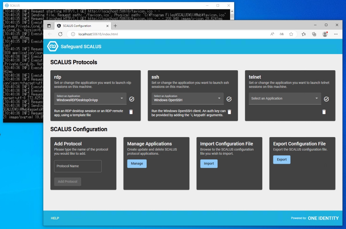The height and width of the screenshot is (229, 346).
Task: Delete the telnet protocol with trash icon
Action: pos(324,112)
